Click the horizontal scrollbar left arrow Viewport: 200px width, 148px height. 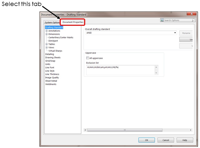coord(85,130)
